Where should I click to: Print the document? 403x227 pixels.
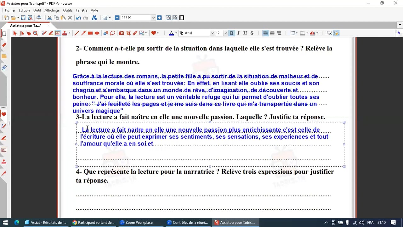[x=39, y=18]
